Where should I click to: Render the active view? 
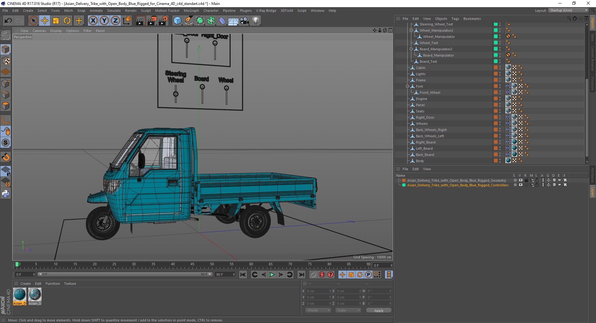[140, 21]
